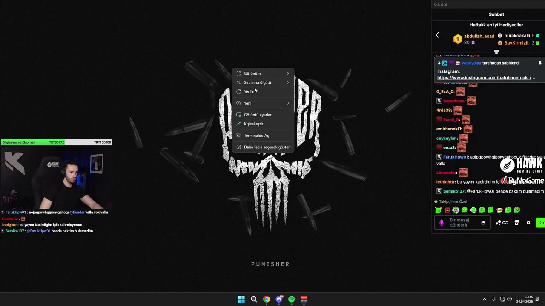Click Daha fazla seçenek göster

point(263,147)
